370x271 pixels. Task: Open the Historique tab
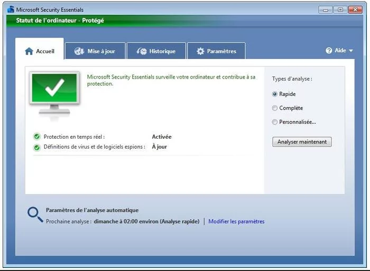pos(156,51)
